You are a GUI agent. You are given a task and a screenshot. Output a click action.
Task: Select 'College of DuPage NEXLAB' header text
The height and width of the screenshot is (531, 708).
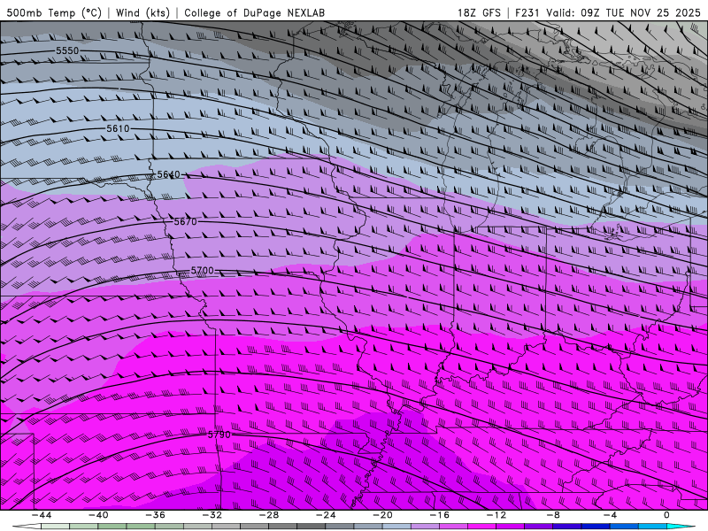click(x=254, y=12)
